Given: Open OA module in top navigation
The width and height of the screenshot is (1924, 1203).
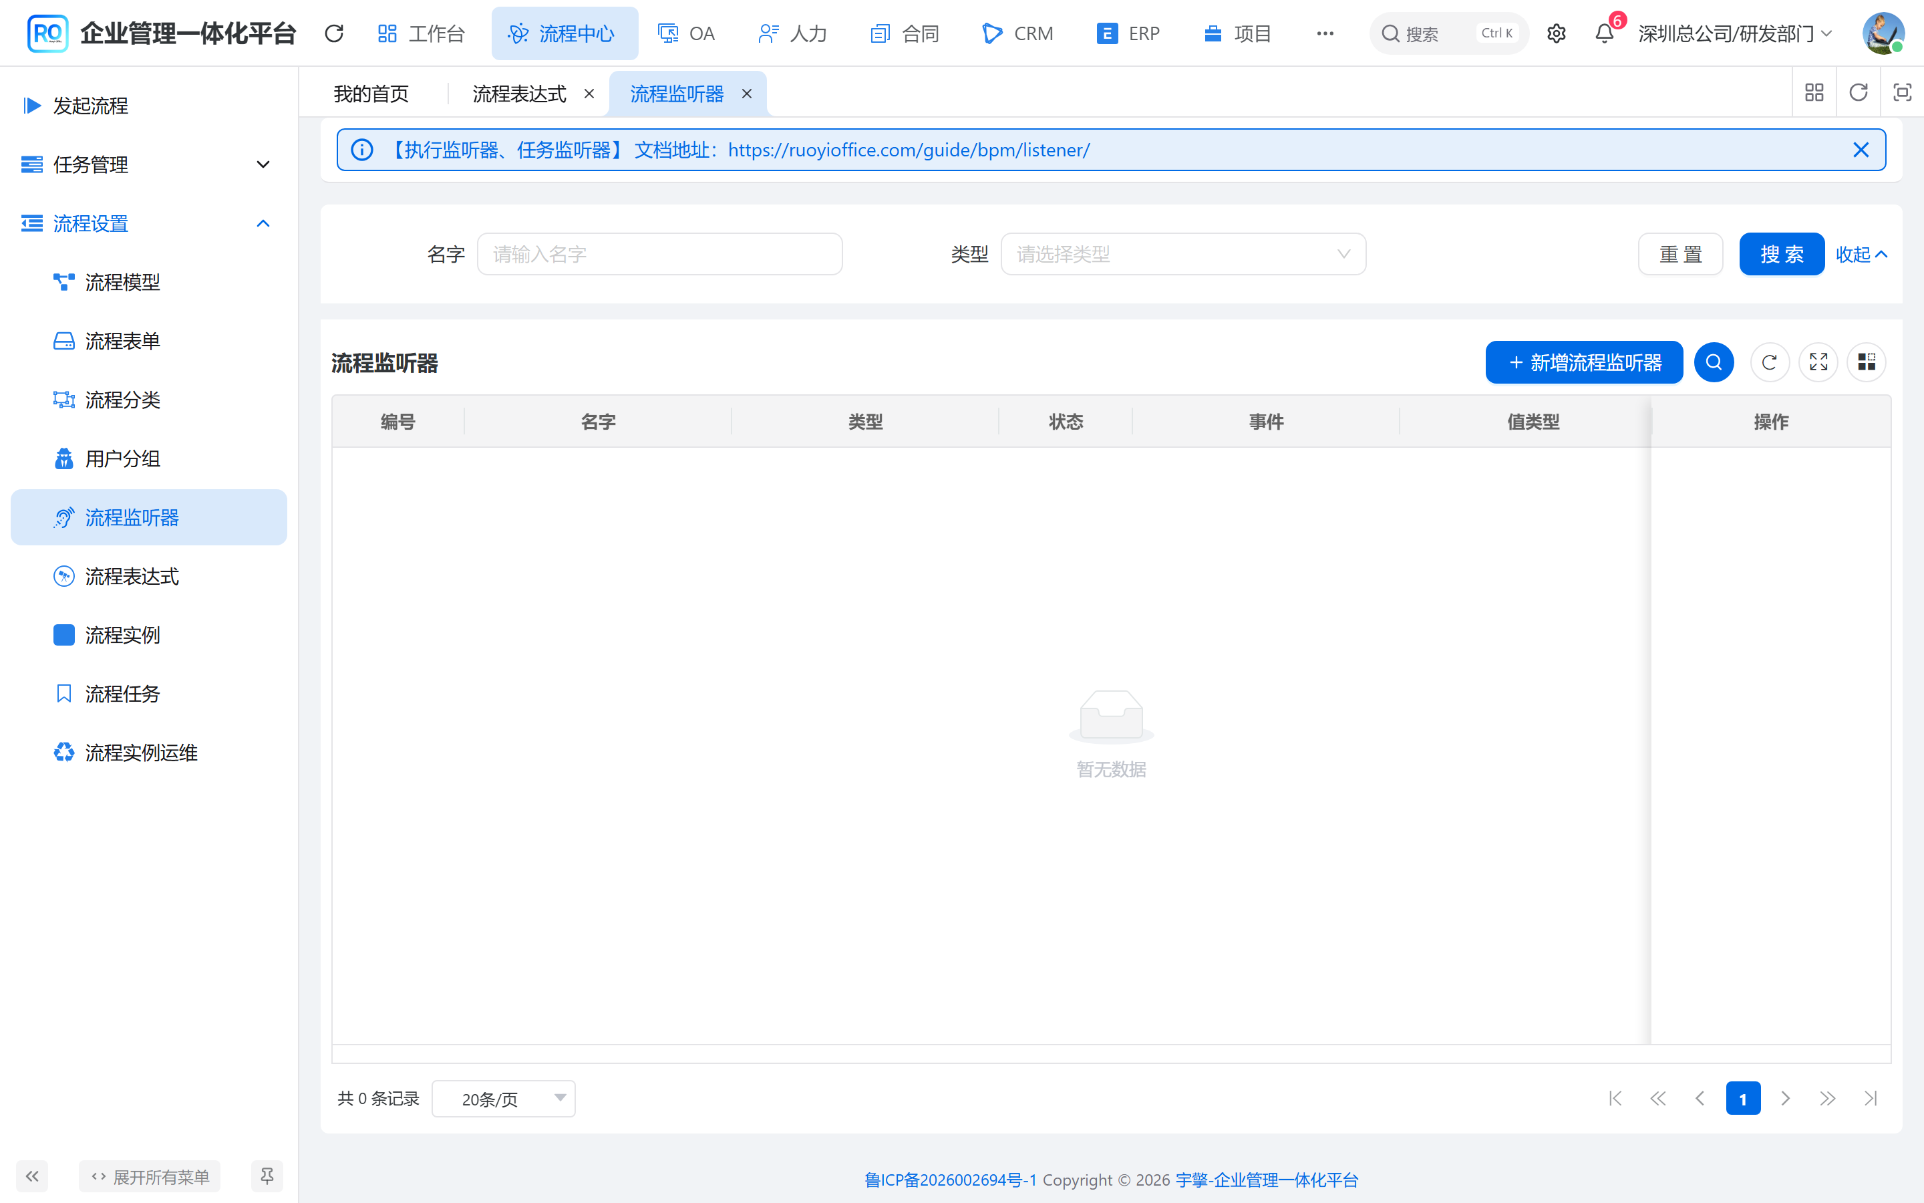Looking at the screenshot, I should coord(687,33).
